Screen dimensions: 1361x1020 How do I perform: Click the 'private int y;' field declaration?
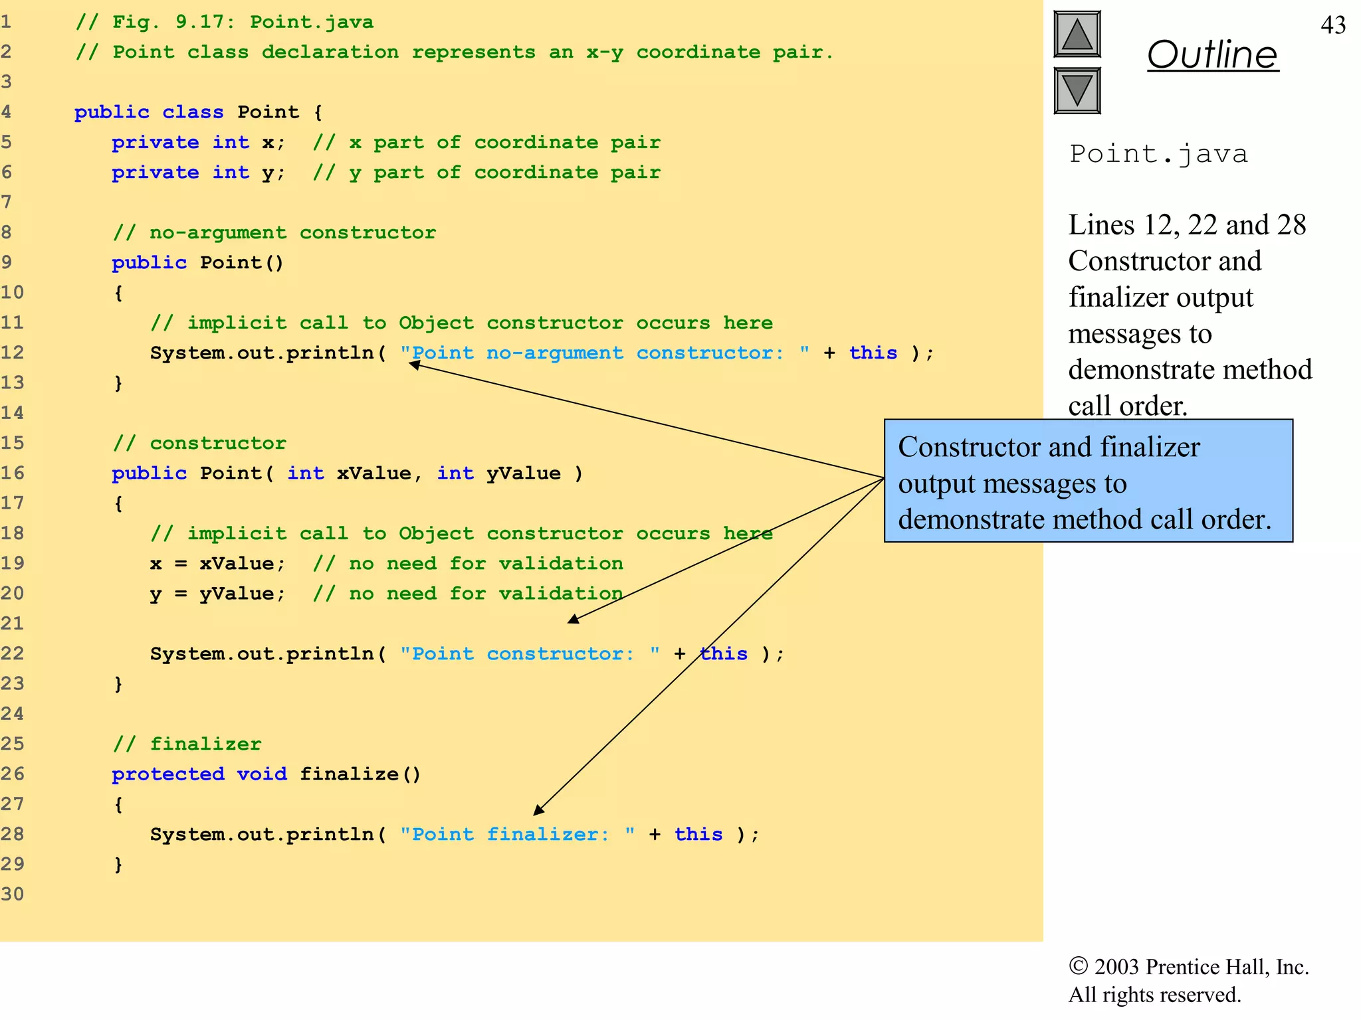(x=198, y=173)
